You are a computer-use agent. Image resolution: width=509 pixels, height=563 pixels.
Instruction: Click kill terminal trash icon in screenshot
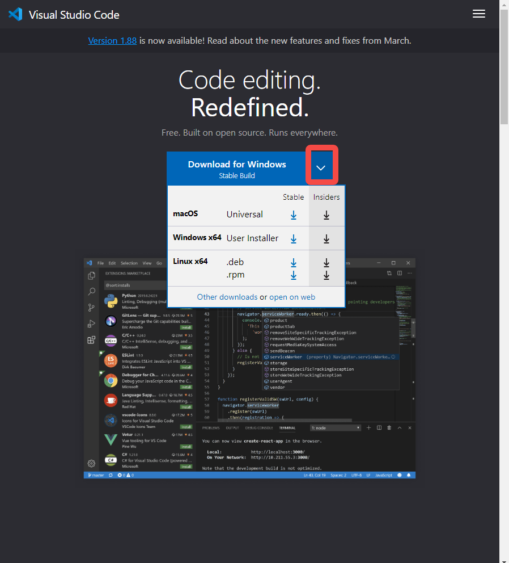tap(389, 427)
